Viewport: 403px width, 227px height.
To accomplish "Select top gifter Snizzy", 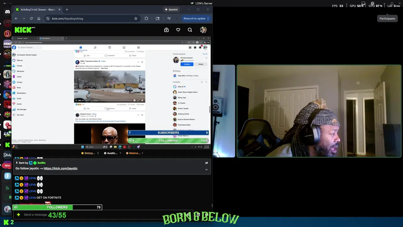I will coord(90,153).
